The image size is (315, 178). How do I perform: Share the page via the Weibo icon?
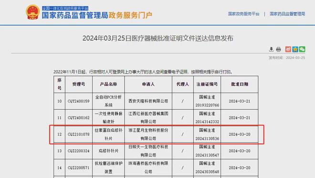pos(288,49)
